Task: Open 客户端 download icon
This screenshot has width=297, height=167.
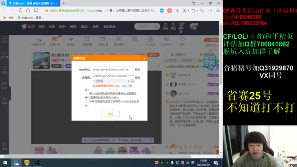Action: click(181, 28)
